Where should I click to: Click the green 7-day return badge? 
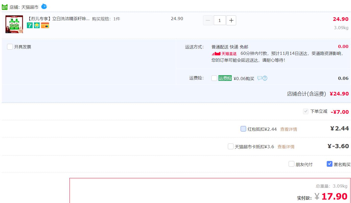[30, 25]
